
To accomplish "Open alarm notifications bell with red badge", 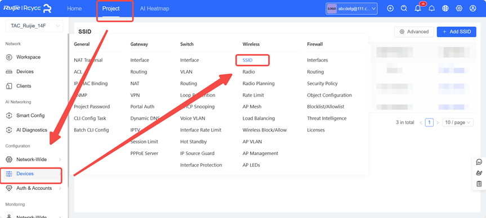I will [x=418, y=8].
